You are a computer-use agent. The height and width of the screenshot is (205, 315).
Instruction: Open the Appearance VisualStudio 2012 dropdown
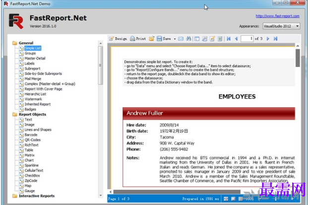point(281,26)
